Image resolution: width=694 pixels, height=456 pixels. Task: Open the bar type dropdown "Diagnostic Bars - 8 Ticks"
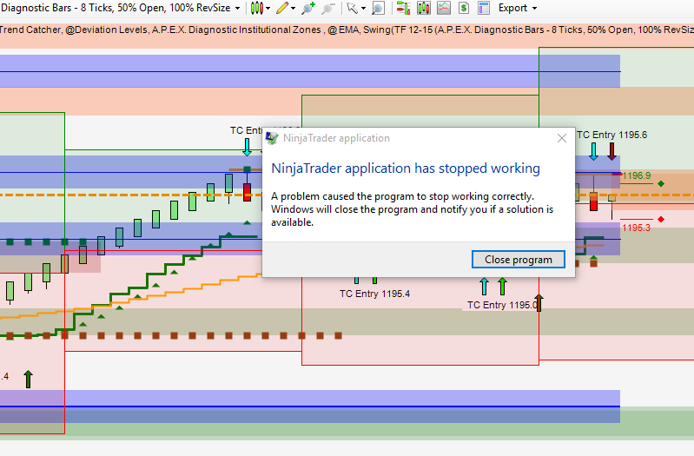[x=121, y=8]
